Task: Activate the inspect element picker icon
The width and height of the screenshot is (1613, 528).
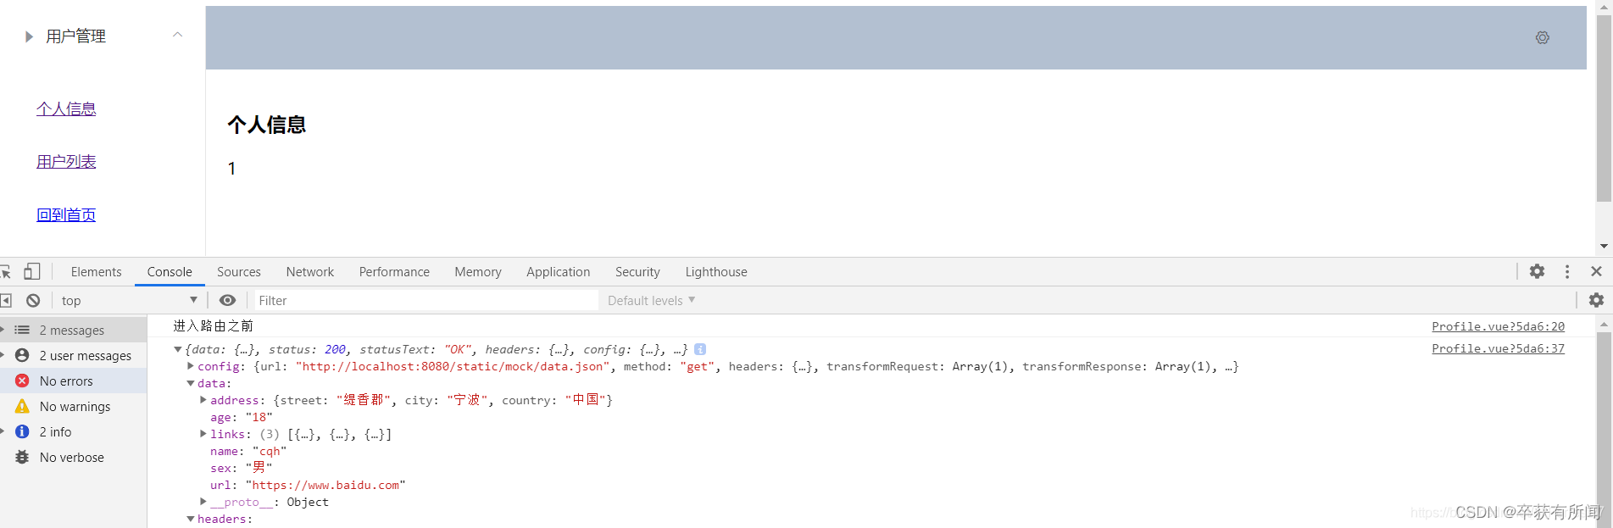Action: coord(6,271)
